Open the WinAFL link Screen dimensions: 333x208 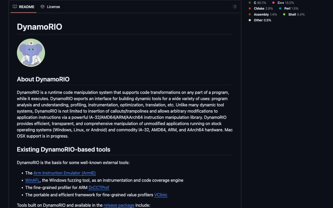[33, 180]
